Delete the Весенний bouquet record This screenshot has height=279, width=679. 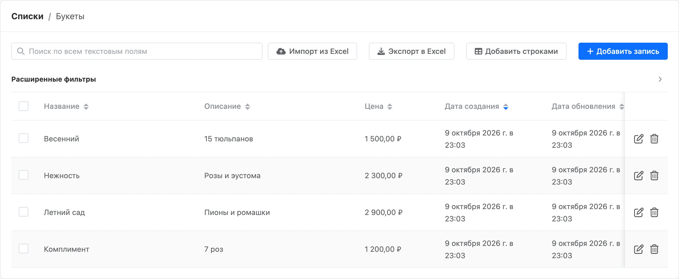[654, 139]
